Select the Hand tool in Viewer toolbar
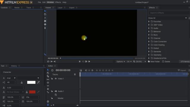Viewport: 190px width, 107px height. click(x=45, y=15)
